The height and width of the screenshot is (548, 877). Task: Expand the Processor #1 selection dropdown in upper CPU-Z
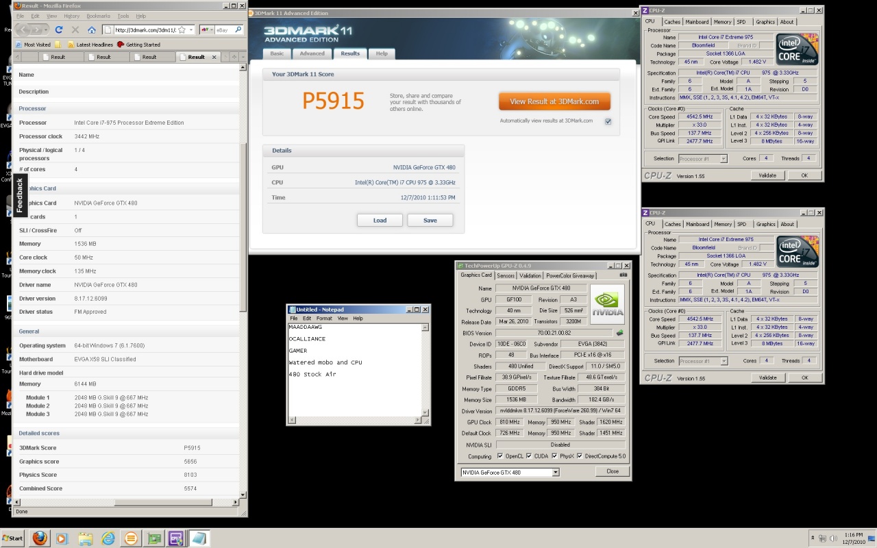click(723, 159)
